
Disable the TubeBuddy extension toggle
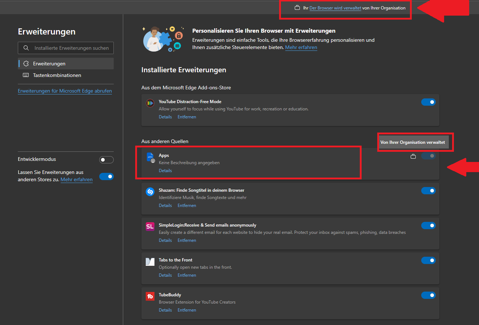428,295
